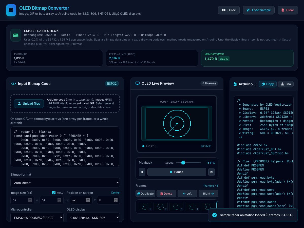Select frame thumbnail 3
The height and width of the screenshot is (228, 304).
176,206
